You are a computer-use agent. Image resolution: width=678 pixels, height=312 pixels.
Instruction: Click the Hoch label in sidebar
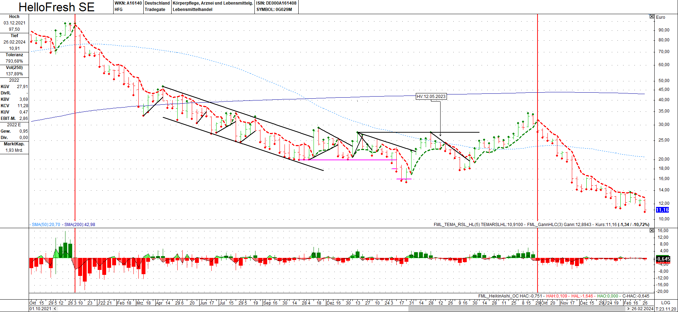click(x=14, y=17)
